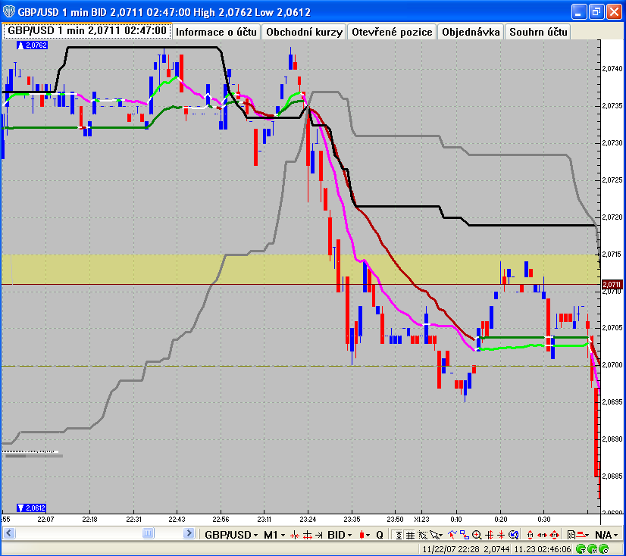Open the cursor pointer mode dropdown
This screenshot has width=626, height=556.
[x=436, y=536]
